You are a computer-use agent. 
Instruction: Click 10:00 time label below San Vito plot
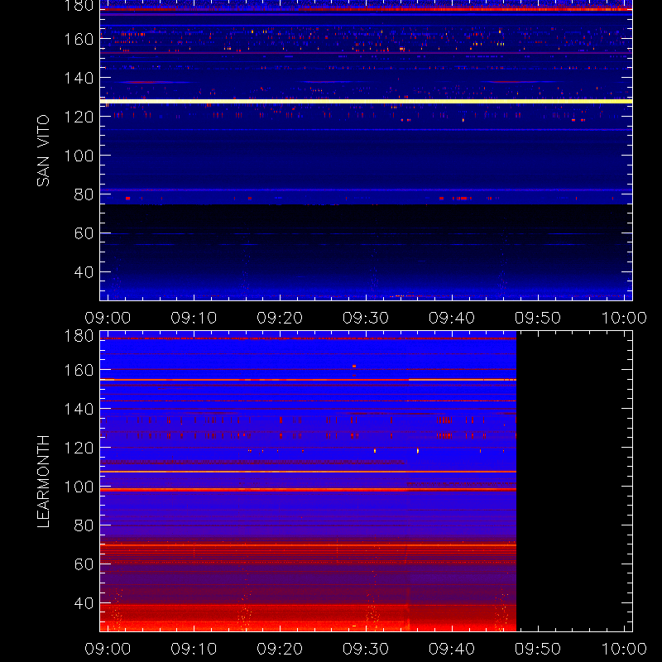(624, 318)
